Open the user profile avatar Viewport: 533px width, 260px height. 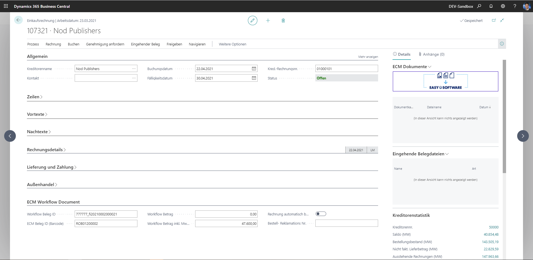pyautogui.click(x=527, y=6)
